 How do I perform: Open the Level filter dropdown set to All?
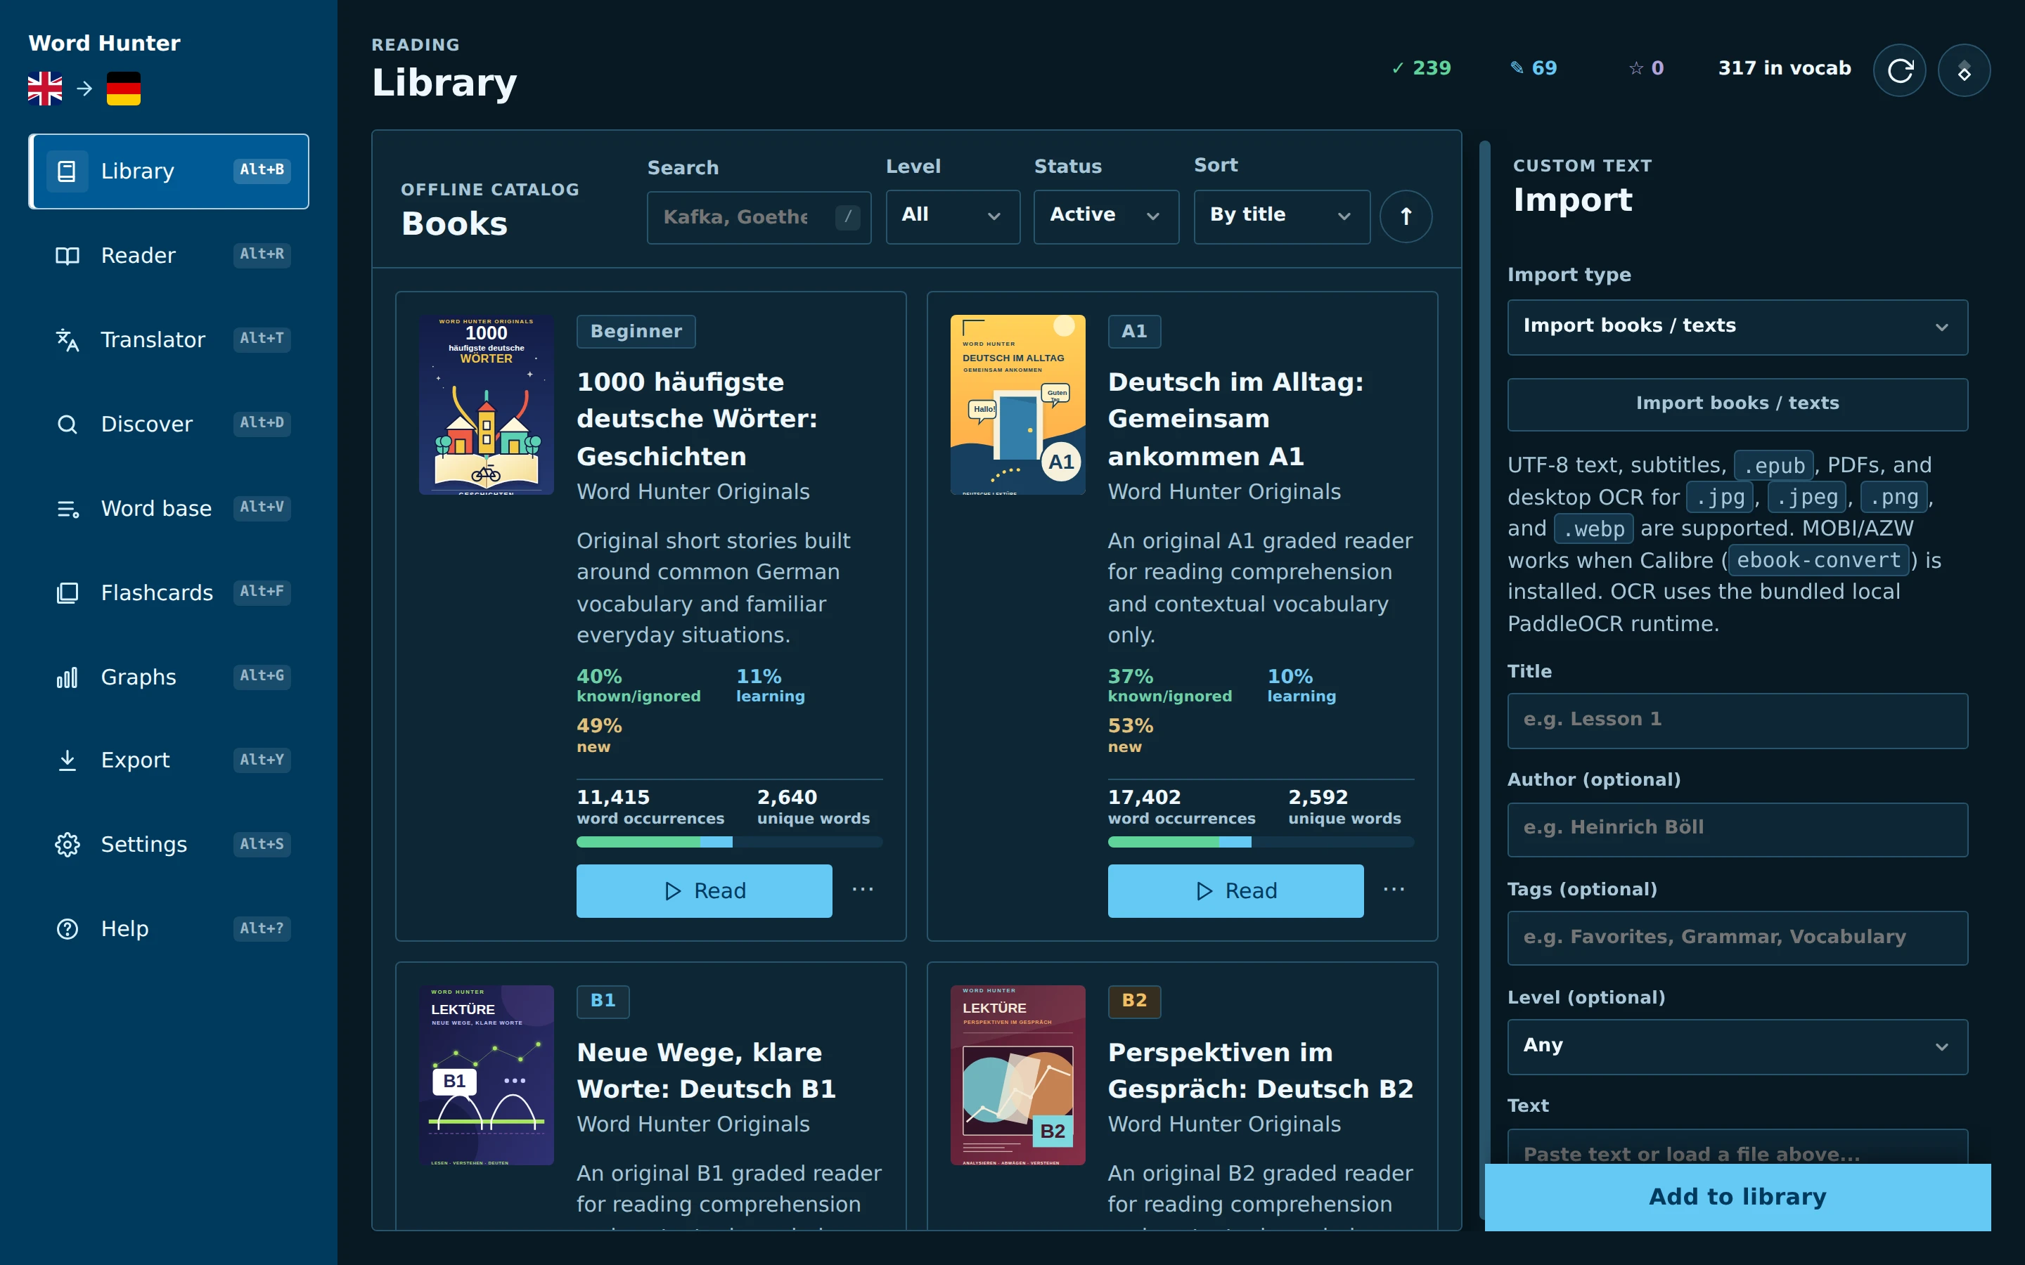pos(952,216)
